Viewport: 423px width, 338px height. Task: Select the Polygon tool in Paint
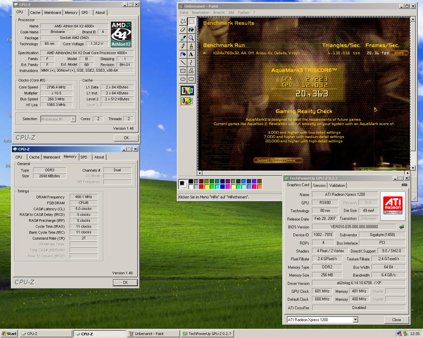pos(191,71)
